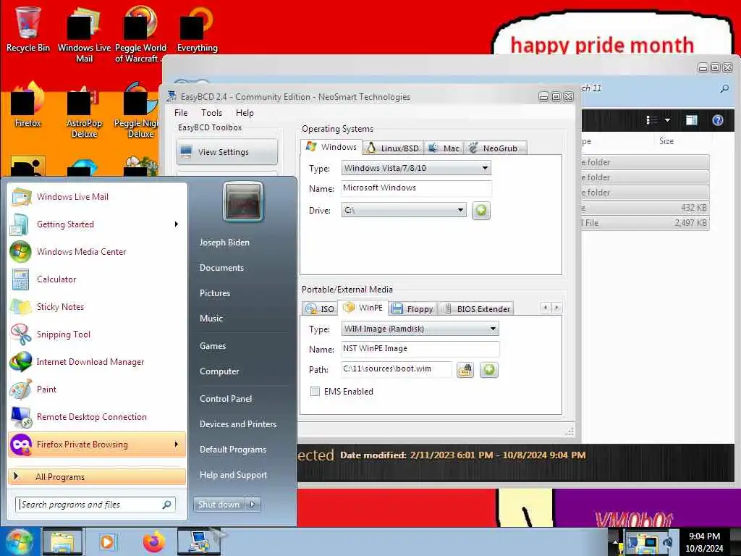Click Snipping Tool scissors icon
The image size is (741, 556).
tap(21, 334)
